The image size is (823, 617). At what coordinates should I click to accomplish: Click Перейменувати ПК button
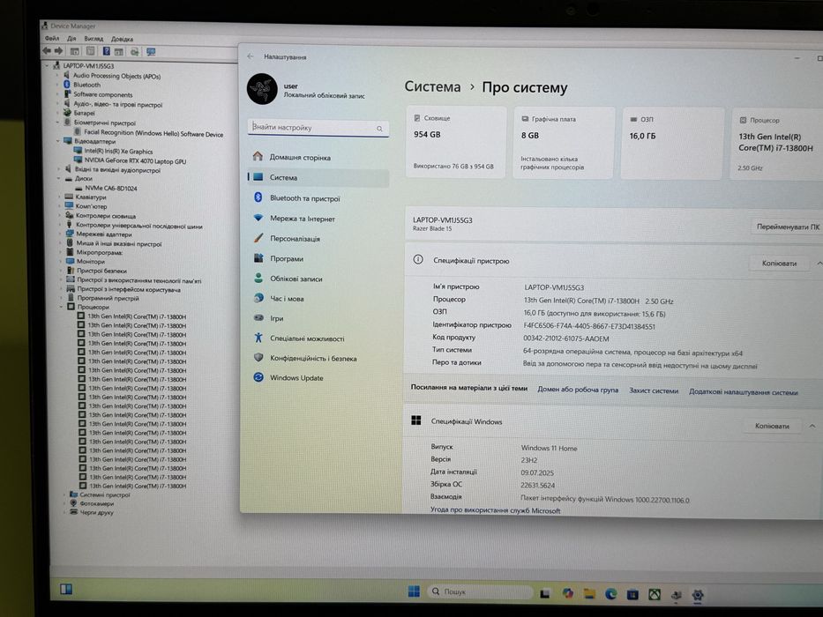click(x=788, y=227)
